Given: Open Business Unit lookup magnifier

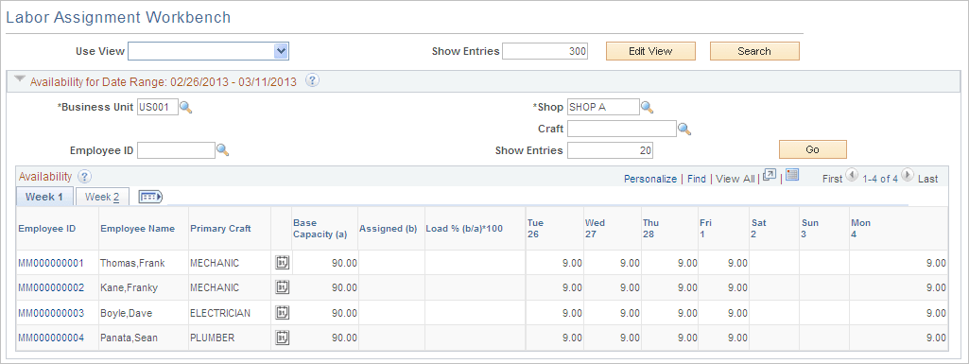Looking at the screenshot, I should tap(185, 108).
